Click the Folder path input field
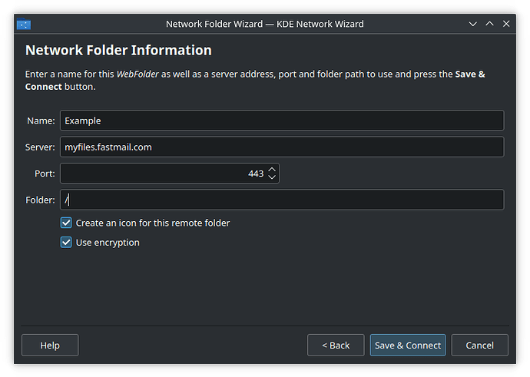Screen dimensions: 530x377 click(x=281, y=200)
